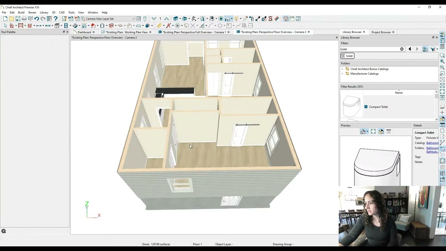Switch to Existing Plan: Working Plan View tab
Screen dimensions: 446x251
click(x=127, y=32)
